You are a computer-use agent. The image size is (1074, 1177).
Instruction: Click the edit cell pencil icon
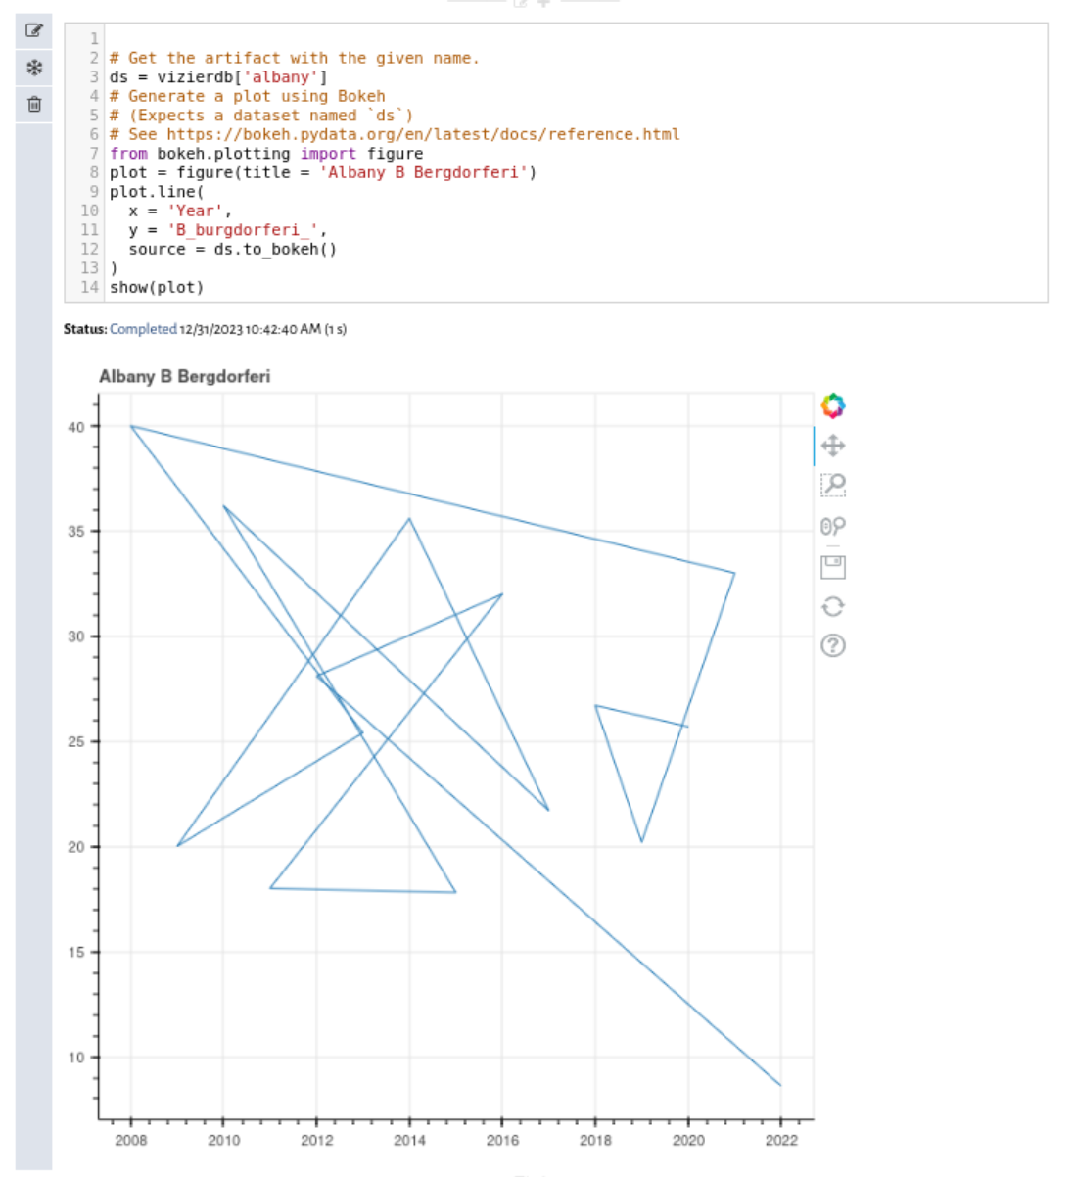(34, 30)
